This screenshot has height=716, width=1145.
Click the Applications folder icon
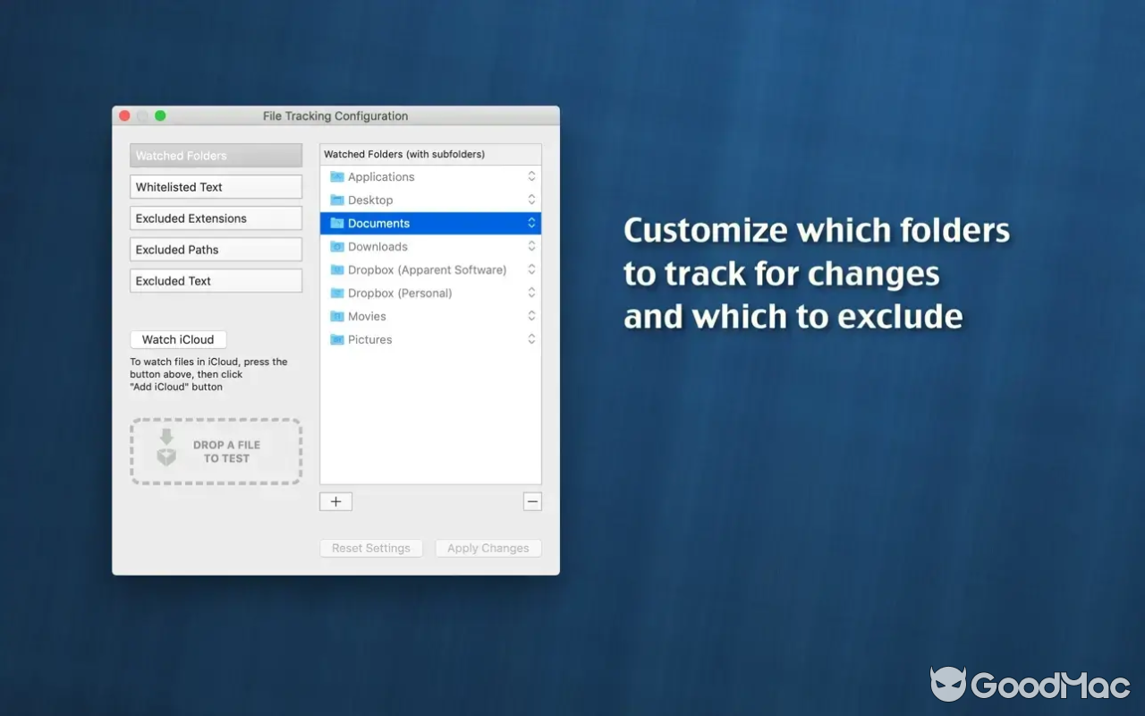336,176
